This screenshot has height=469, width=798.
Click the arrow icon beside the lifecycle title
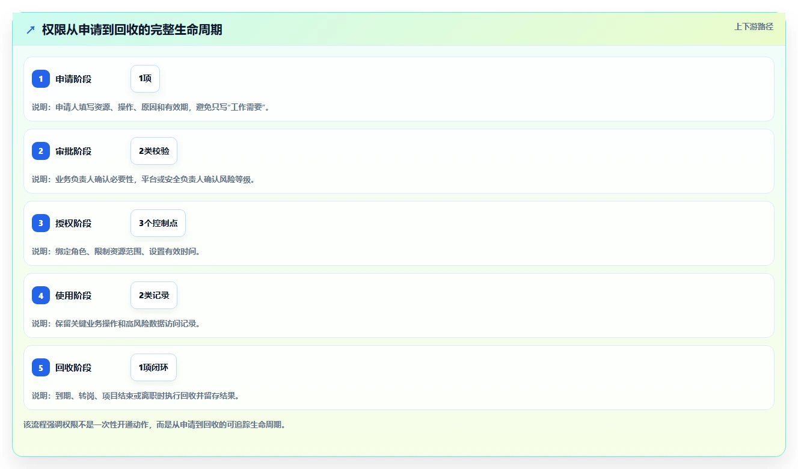coord(31,29)
